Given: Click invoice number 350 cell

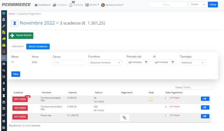Looking at the screenshot, I should pyautogui.click(x=96, y=107).
